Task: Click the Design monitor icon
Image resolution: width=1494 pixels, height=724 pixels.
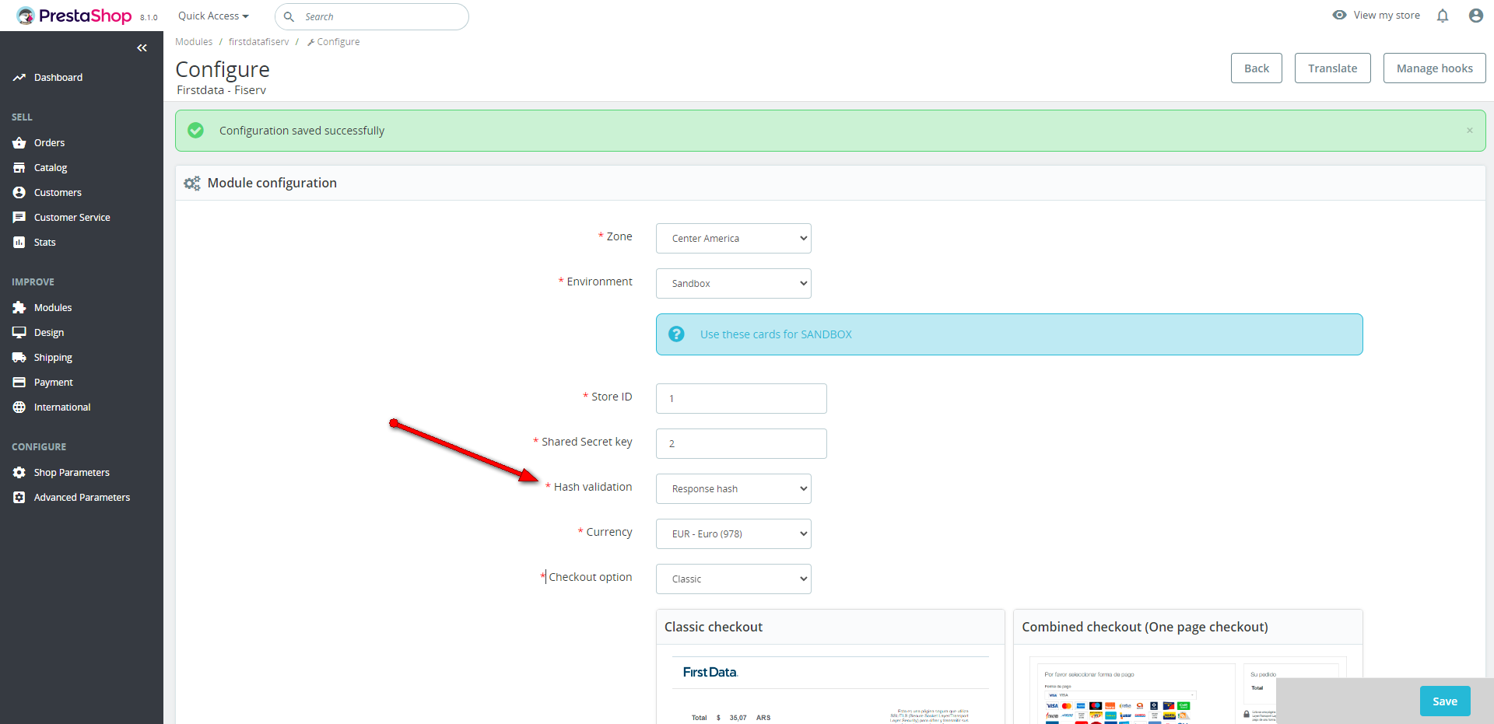Action: click(19, 333)
